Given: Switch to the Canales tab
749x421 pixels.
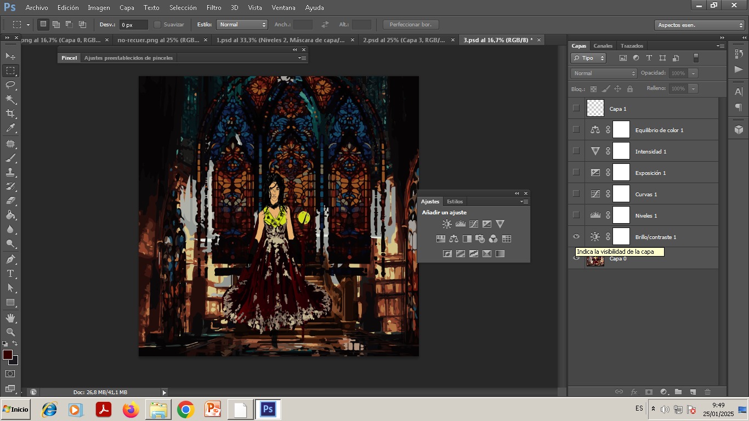Looking at the screenshot, I should coord(603,46).
